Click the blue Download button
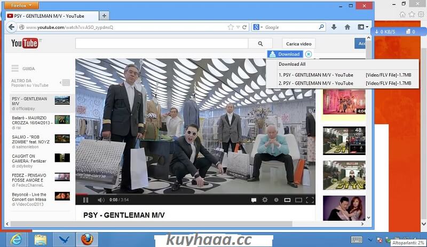This screenshot has width=427, height=247. pyautogui.click(x=285, y=54)
